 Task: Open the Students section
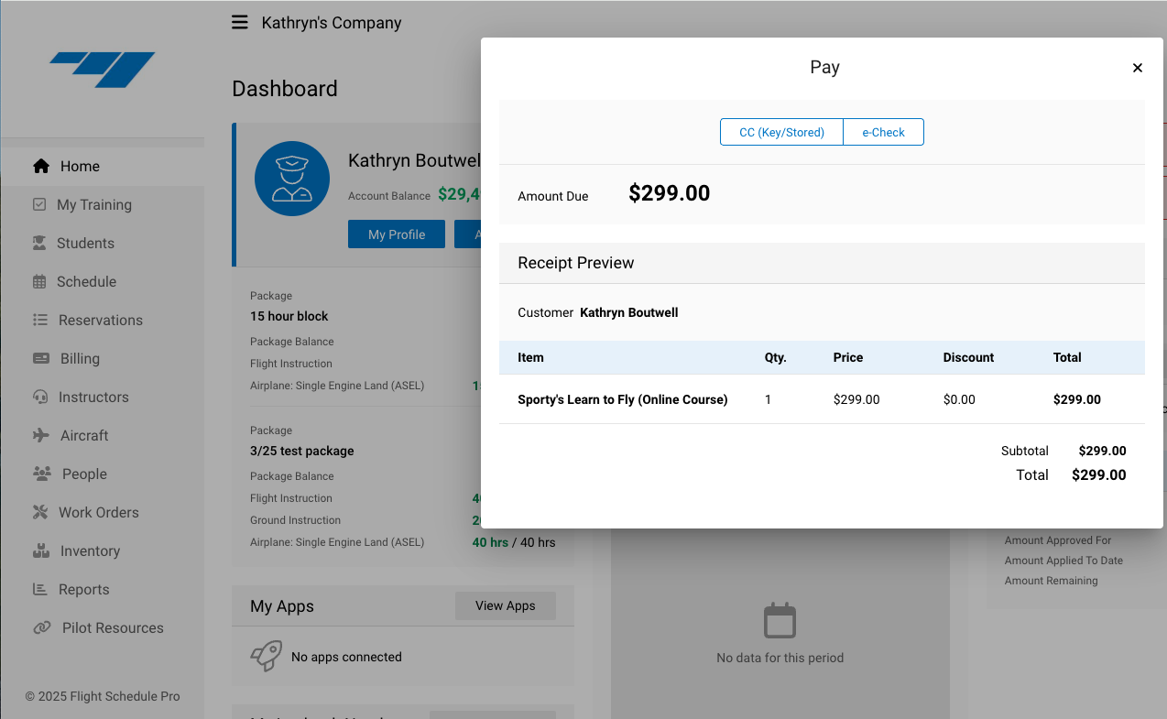[x=103, y=243]
